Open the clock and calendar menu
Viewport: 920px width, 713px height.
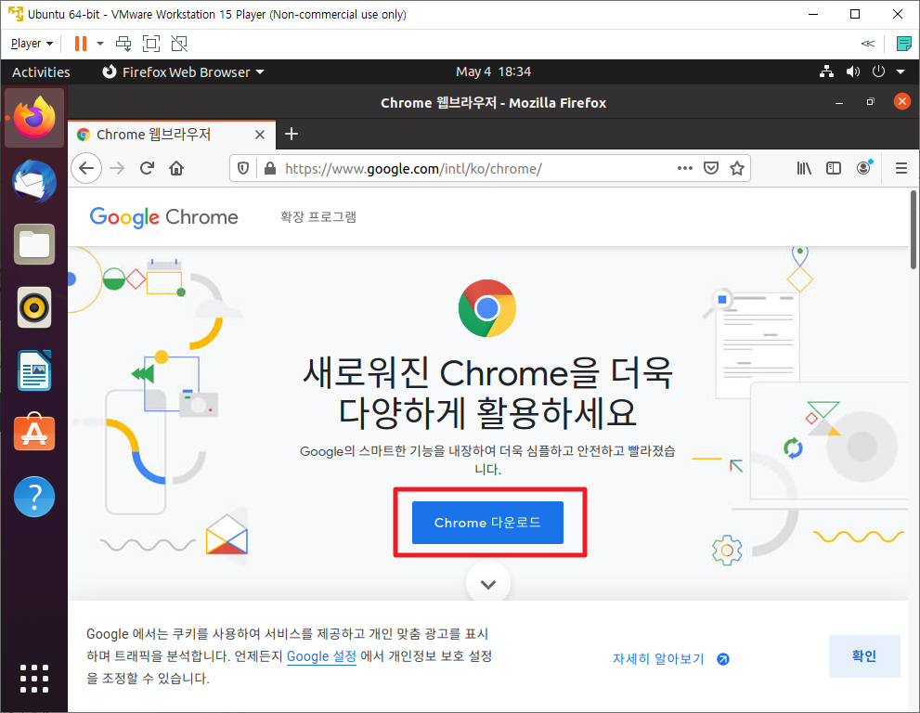[494, 71]
